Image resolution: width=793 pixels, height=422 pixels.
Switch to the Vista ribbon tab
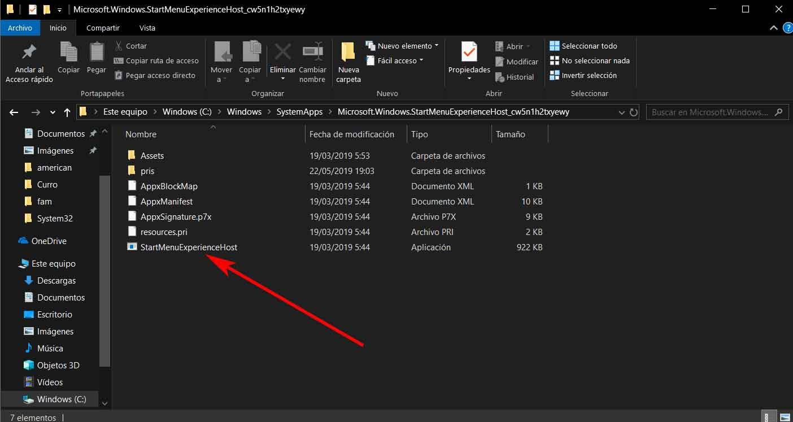pyautogui.click(x=147, y=28)
